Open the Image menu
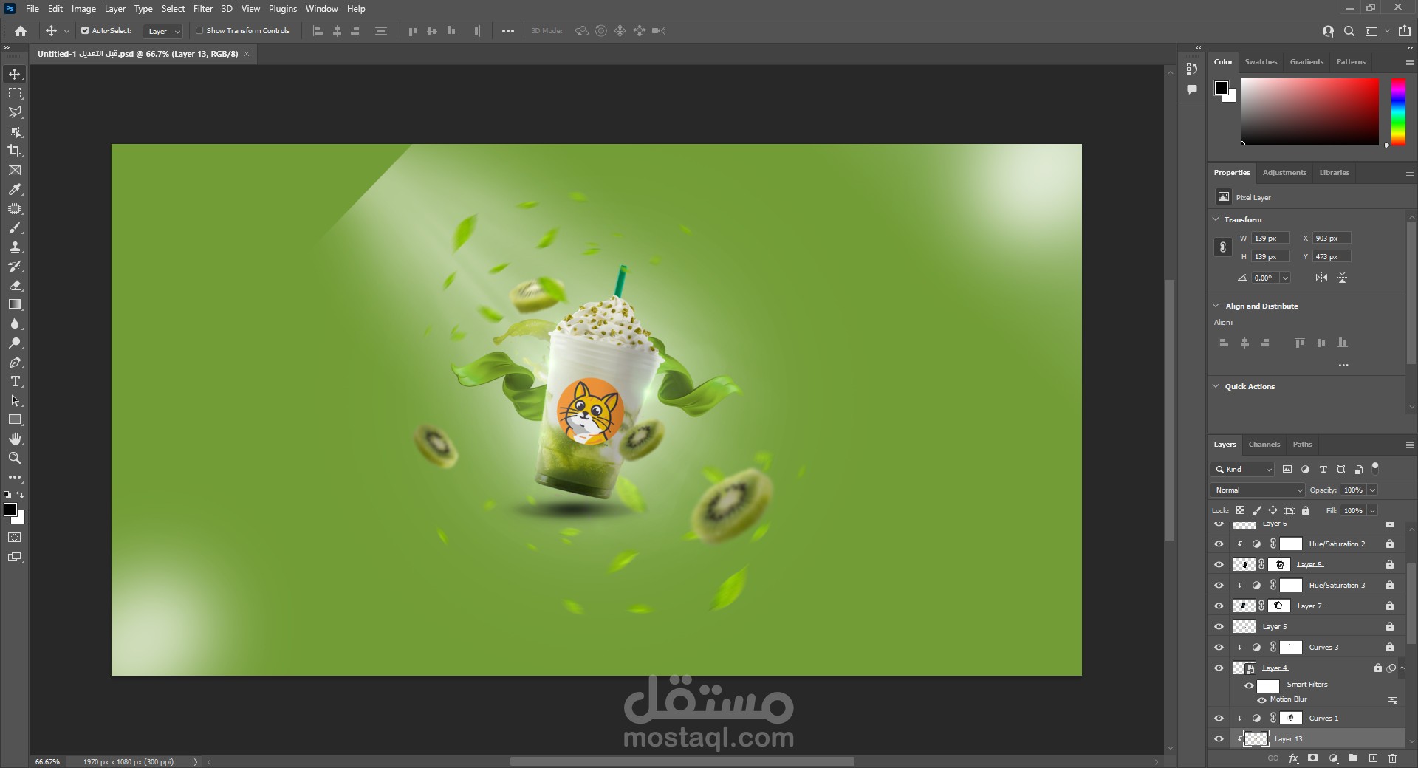The image size is (1418, 768). pos(83,9)
